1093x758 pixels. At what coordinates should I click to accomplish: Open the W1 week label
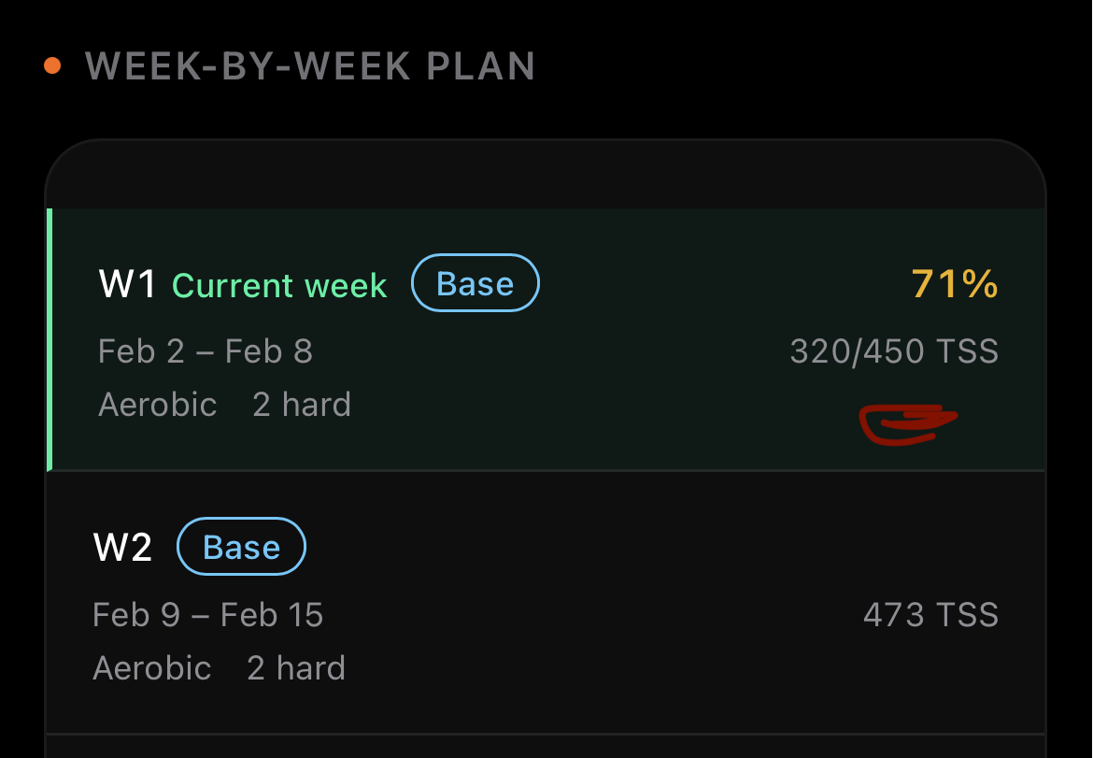click(x=128, y=284)
